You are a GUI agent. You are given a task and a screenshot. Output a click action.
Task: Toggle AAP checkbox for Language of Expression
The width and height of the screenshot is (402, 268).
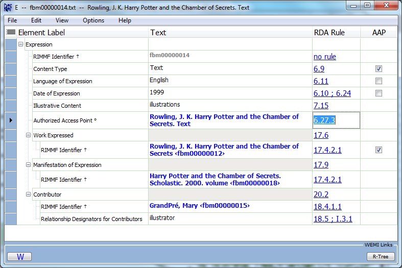[x=379, y=81]
